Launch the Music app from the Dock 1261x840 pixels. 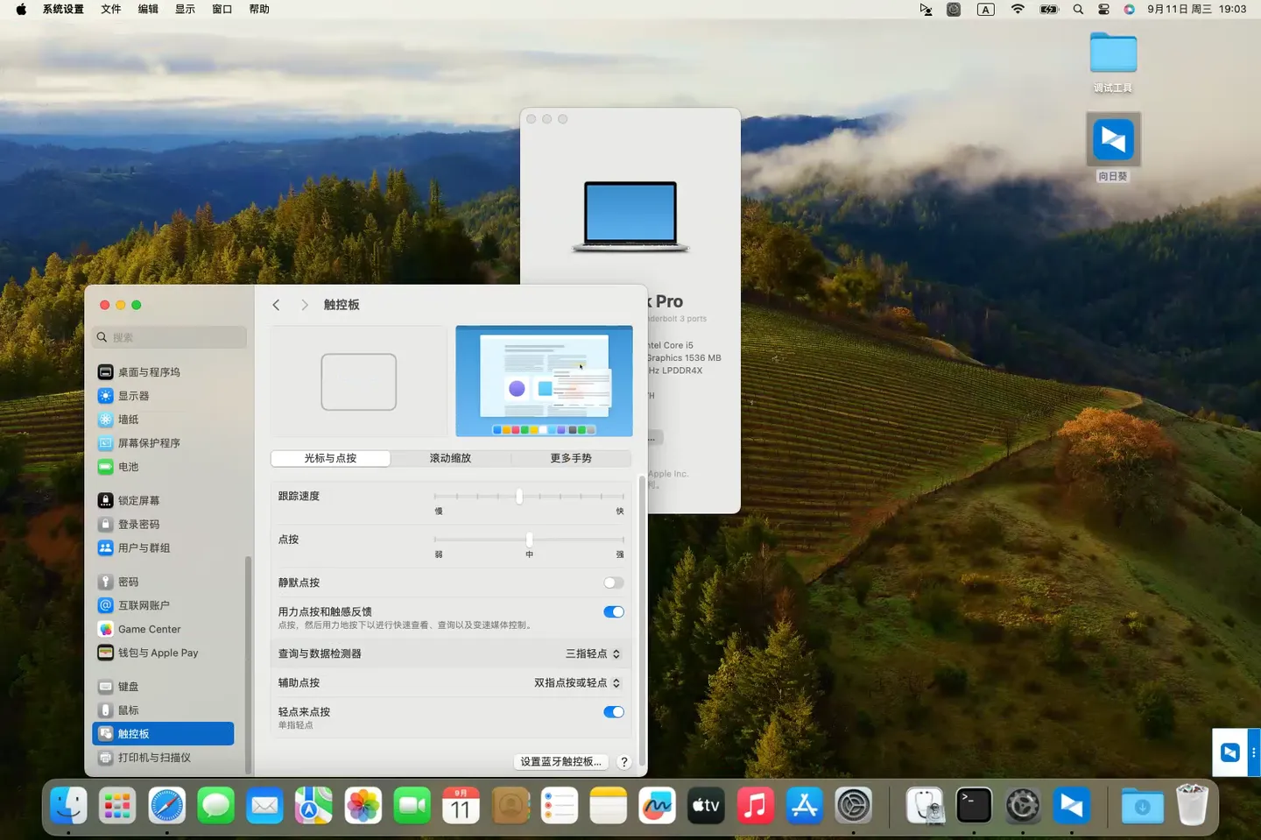coord(756,805)
